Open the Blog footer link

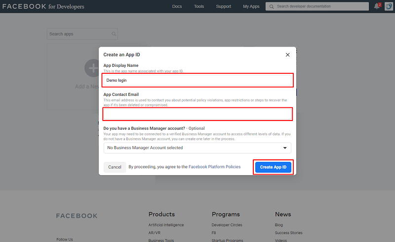279,225
